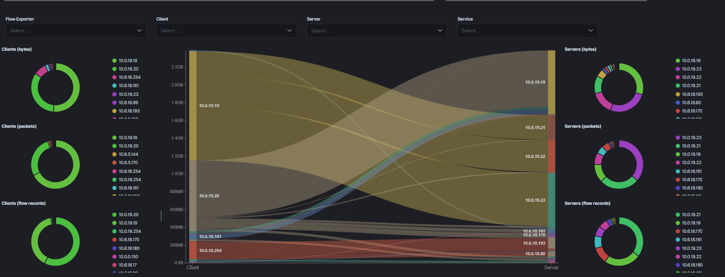Select the 10.6.18.193 server node in Sankey
Screen dimensions: 725x277
click(552, 243)
